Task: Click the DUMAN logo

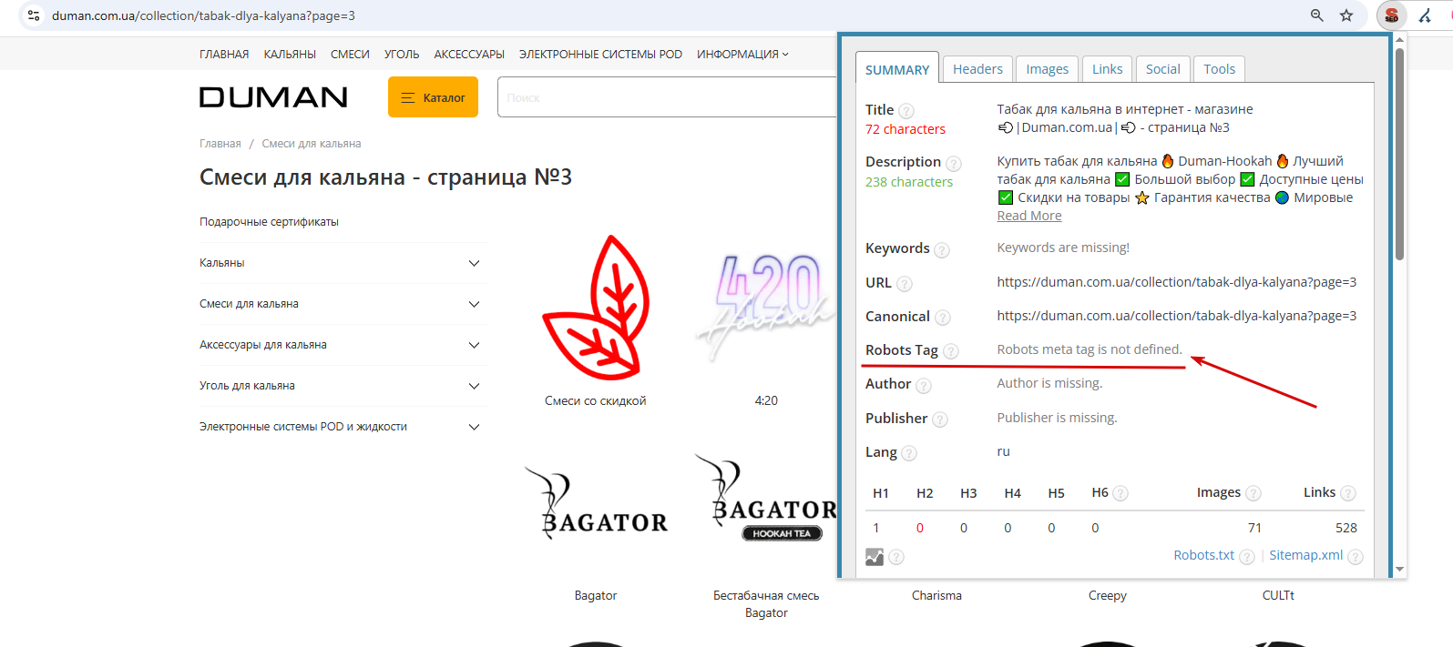Action: coord(273,97)
